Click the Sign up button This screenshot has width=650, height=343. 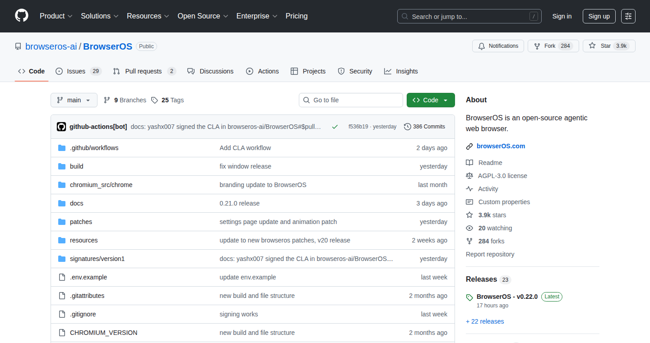coord(599,16)
